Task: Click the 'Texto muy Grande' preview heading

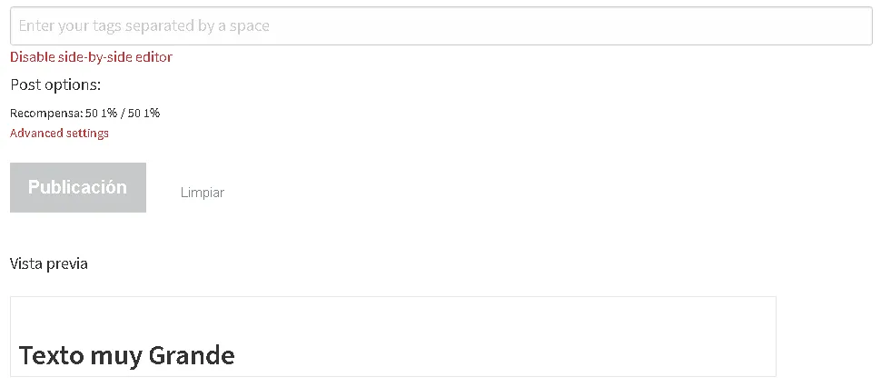Action: point(126,354)
